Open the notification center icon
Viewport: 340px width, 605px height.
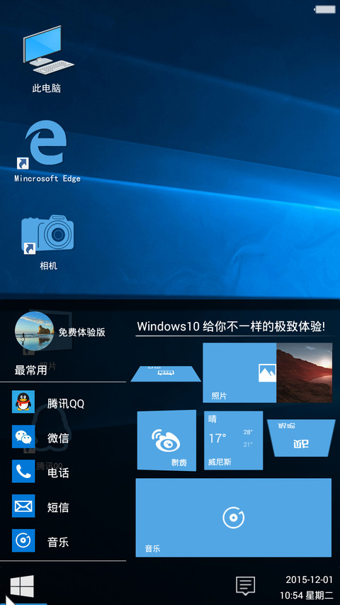(246, 586)
